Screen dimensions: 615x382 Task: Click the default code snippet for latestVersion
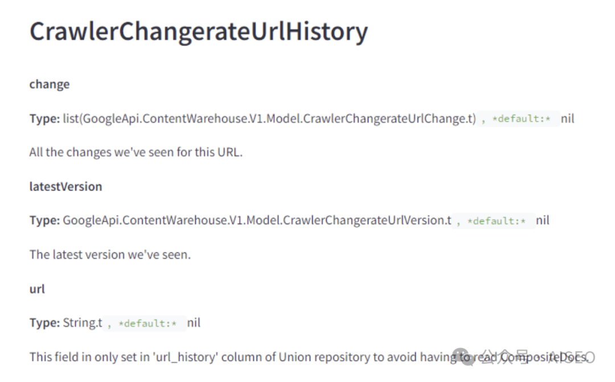point(495,221)
